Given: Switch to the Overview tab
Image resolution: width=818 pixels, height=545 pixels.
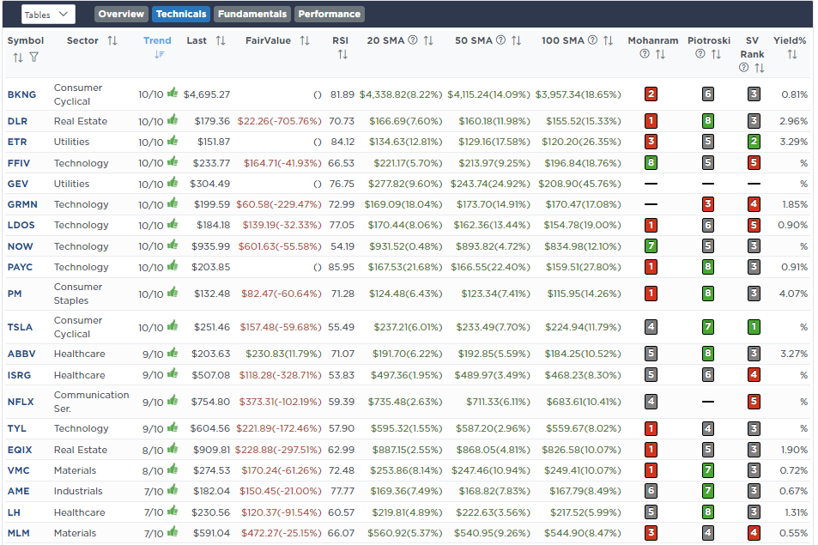Looking at the screenshot, I should pos(121,14).
